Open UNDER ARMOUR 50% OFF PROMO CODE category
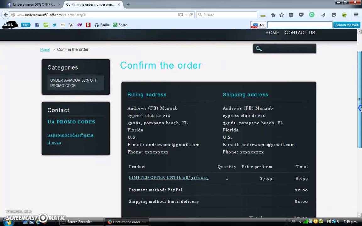362x226 pixels. click(x=75, y=83)
